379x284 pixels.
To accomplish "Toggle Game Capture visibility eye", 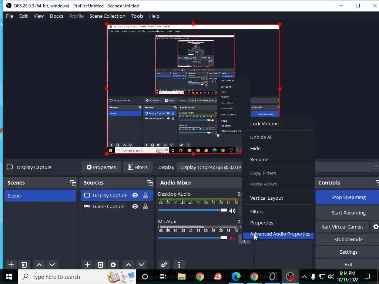I will (x=135, y=206).
